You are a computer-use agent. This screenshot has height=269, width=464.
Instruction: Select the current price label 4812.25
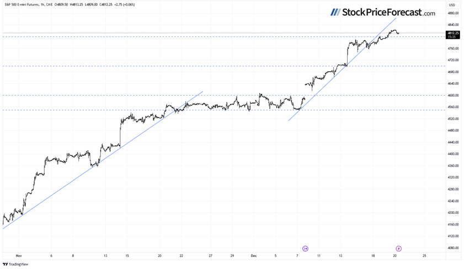(452, 33)
